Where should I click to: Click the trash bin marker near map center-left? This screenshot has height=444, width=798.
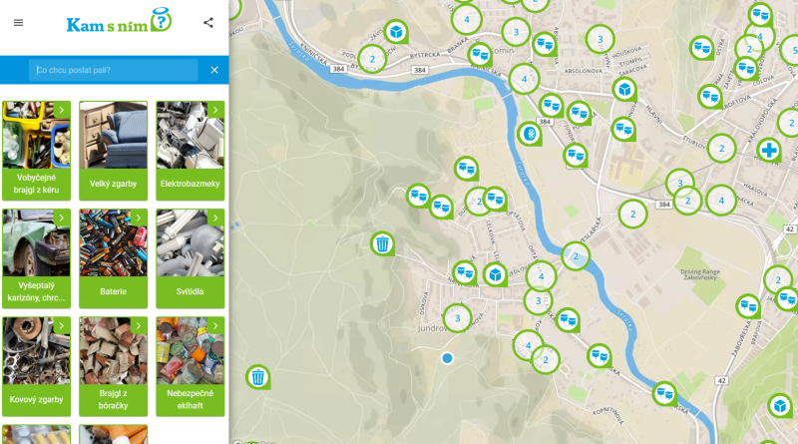(x=382, y=243)
